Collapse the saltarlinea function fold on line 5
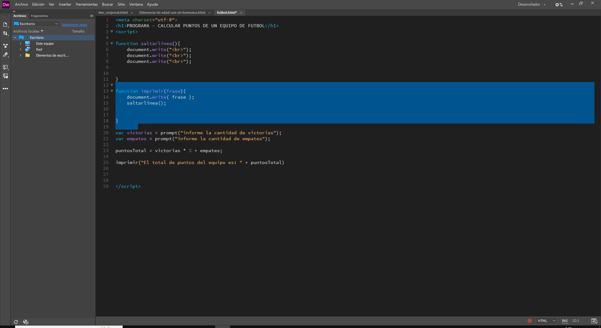The width and height of the screenshot is (601, 328). [112, 44]
